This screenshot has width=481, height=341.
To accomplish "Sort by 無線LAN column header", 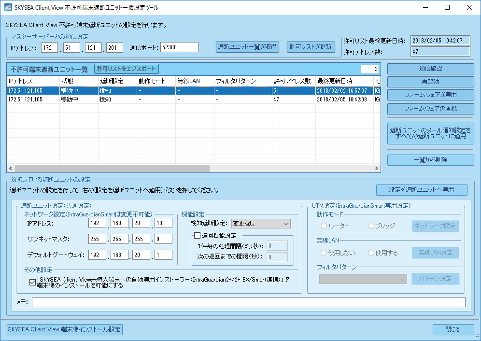I will [195, 81].
